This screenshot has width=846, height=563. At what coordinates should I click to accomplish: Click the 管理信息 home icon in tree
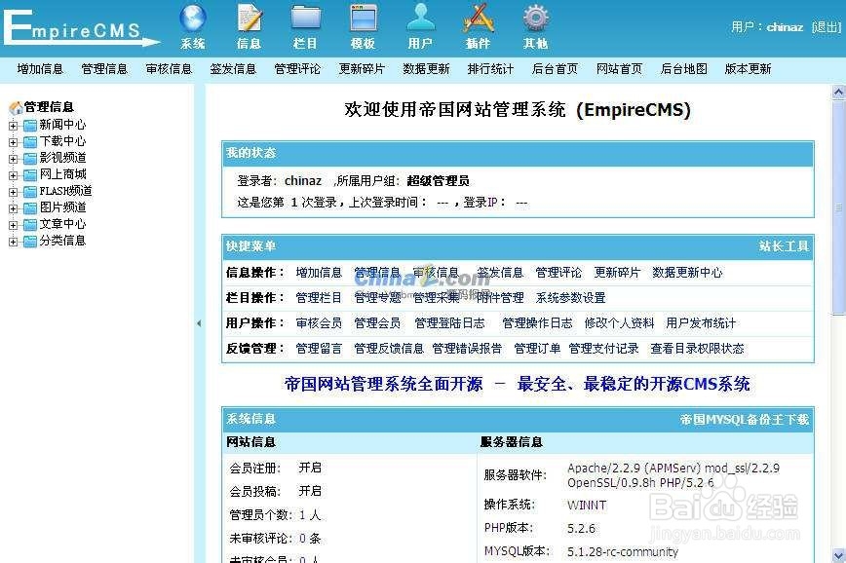pyautogui.click(x=17, y=107)
